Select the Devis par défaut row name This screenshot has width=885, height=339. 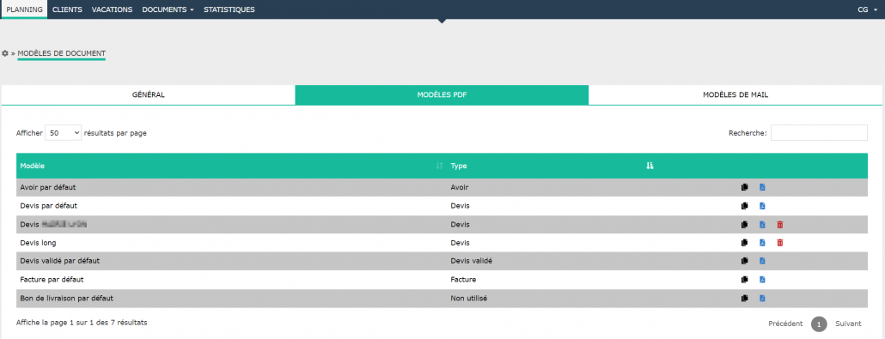[x=48, y=206]
